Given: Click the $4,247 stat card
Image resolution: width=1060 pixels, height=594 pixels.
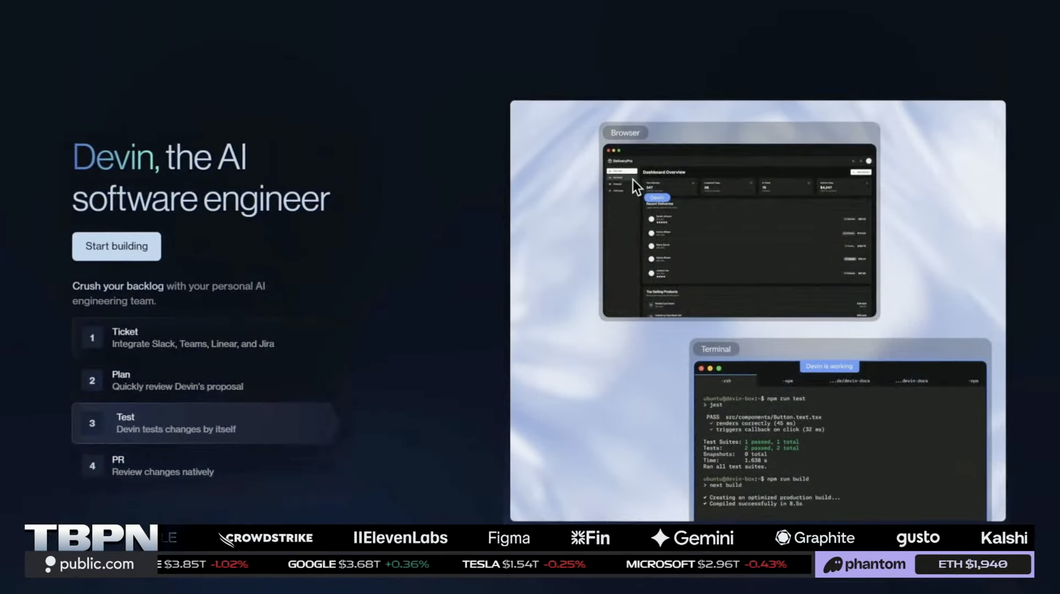Looking at the screenshot, I should (843, 187).
